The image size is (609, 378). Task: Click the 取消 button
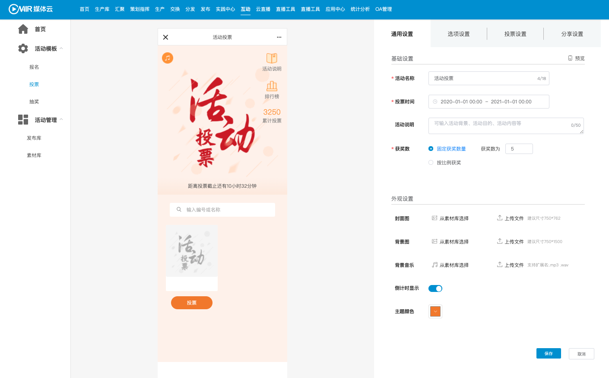coord(581,354)
